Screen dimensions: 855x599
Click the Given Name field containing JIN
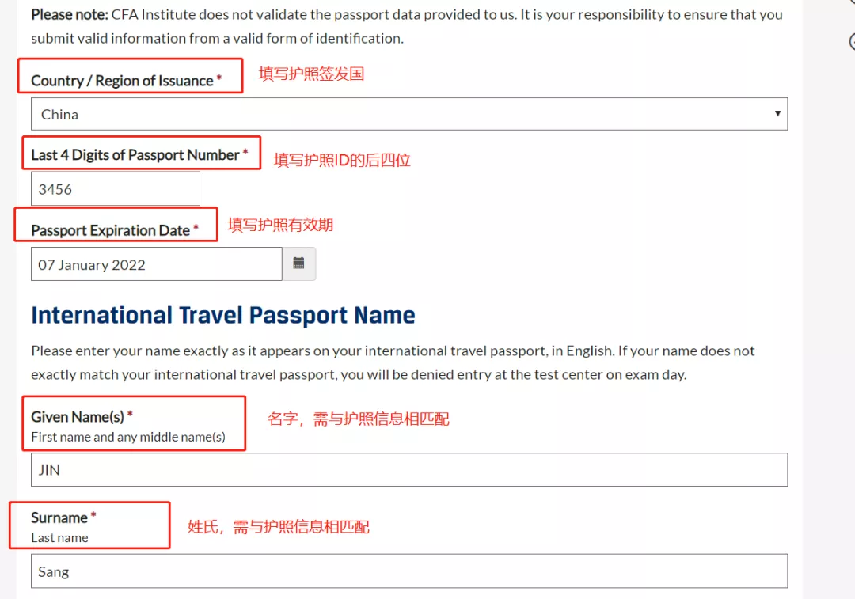(409, 469)
